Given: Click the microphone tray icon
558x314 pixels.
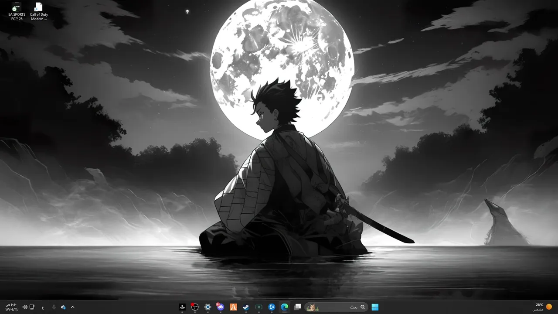Looking at the screenshot, I should (54, 307).
